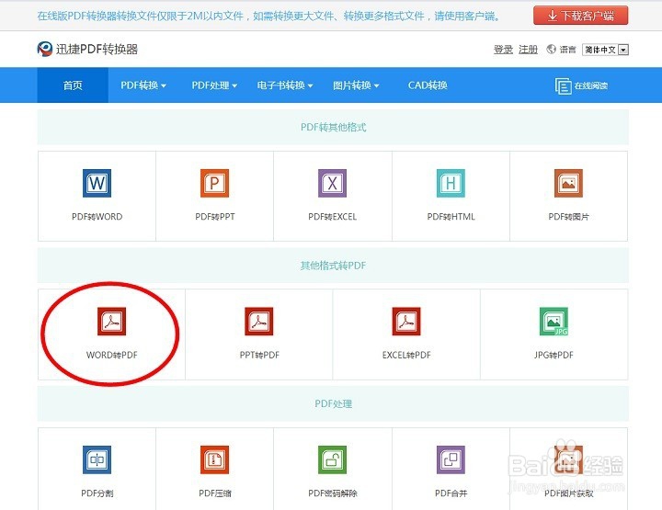Expand the PDF转换 dropdown menu
The image size is (662, 510).
[143, 85]
